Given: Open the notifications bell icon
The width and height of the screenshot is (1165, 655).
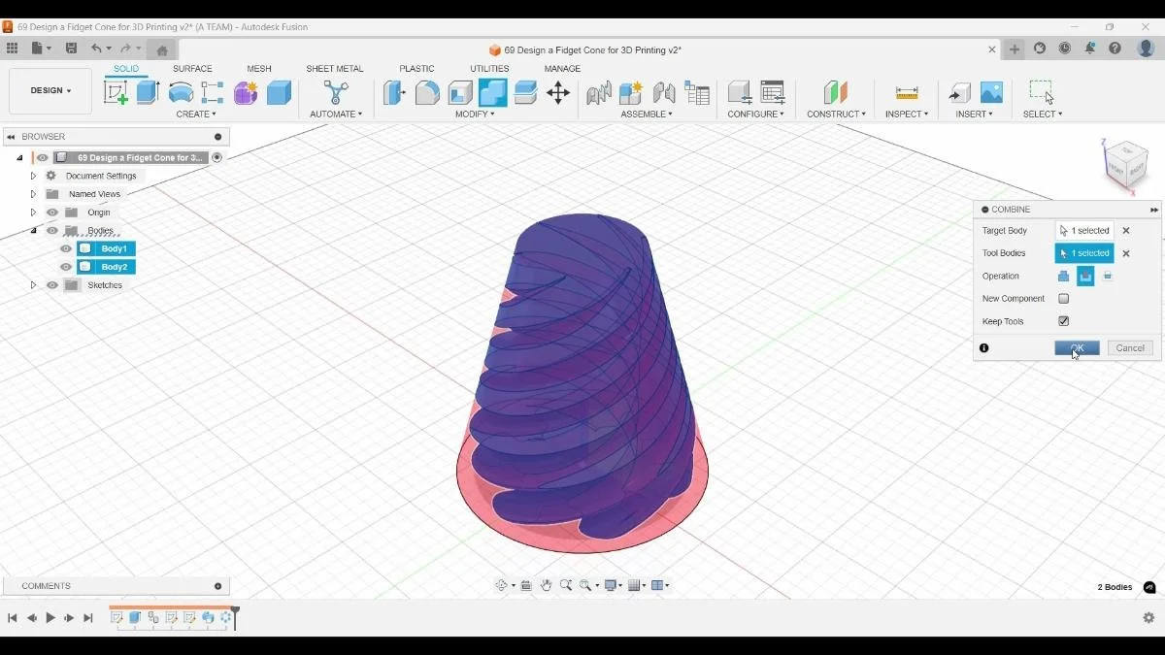Looking at the screenshot, I should tap(1090, 49).
